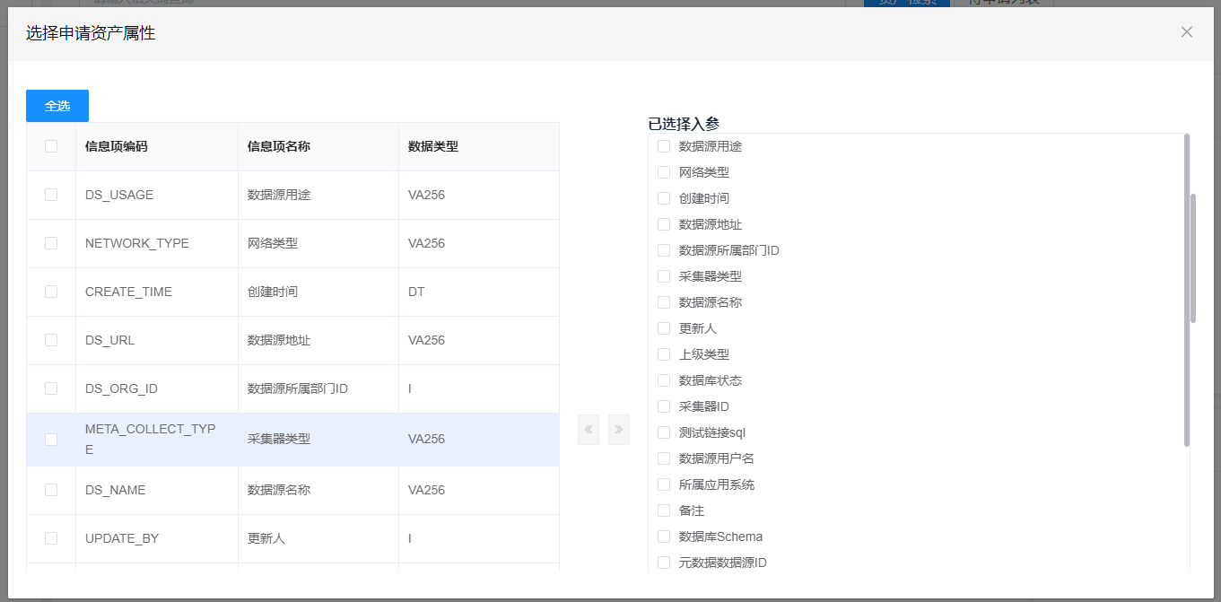Screen dimensions: 1221x602
Task: Click the 信息项名称 column header
Action: (x=318, y=146)
